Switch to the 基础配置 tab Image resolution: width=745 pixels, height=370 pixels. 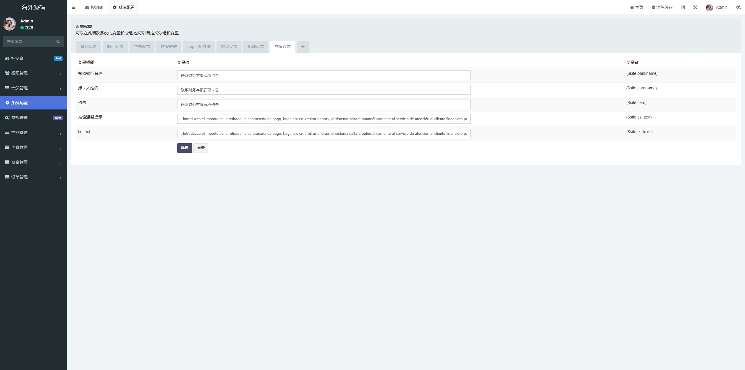coord(88,47)
